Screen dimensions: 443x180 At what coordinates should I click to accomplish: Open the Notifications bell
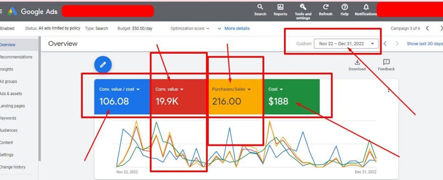[x=366, y=7]
